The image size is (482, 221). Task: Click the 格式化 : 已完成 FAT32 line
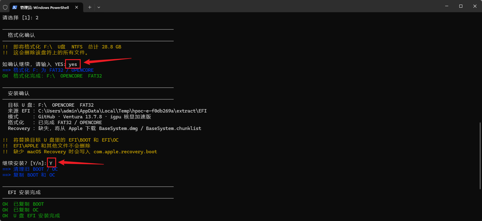(55, 123)
